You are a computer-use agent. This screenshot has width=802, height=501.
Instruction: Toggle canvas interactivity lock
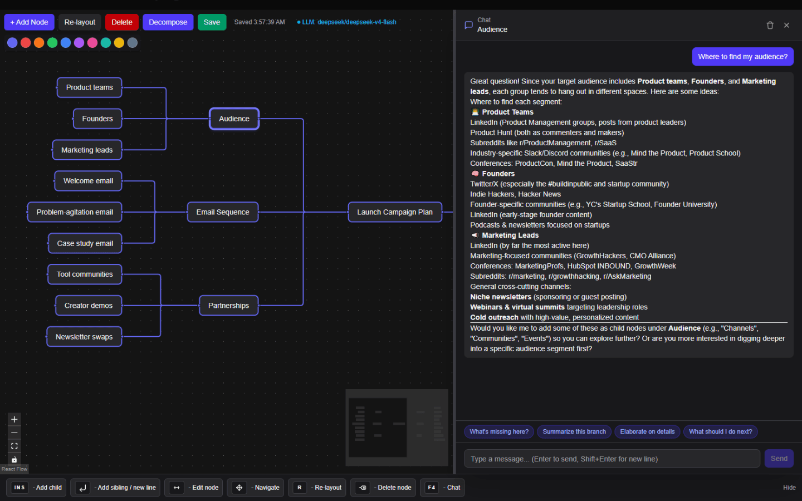coord(14,459)
